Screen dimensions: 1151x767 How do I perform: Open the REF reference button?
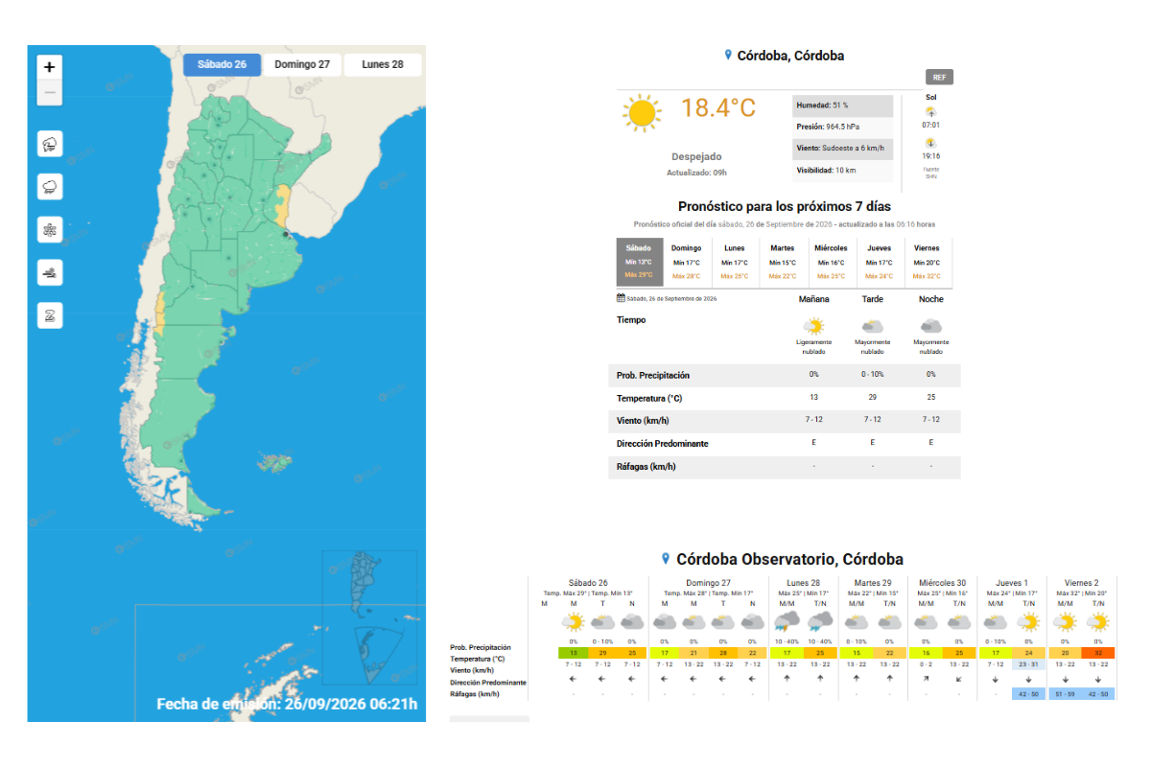pyautogui.click(x=939, y=78)
